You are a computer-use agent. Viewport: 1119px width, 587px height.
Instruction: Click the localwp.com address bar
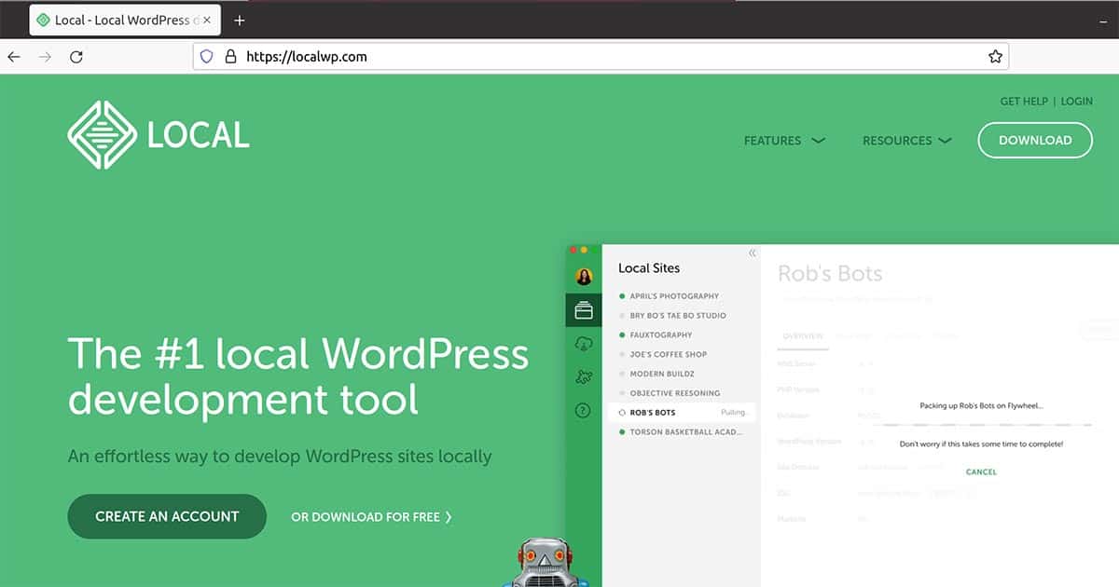pos(601,57)
